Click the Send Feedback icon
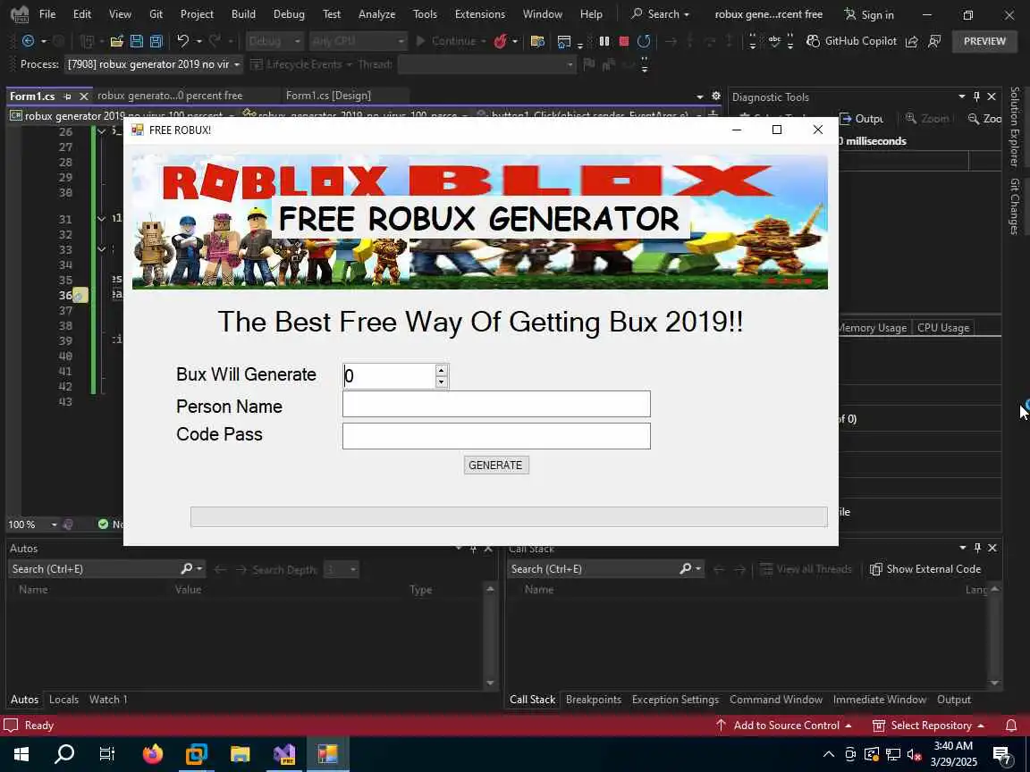This screenshot has height=772, width=1030. click(x=934, y=41)
